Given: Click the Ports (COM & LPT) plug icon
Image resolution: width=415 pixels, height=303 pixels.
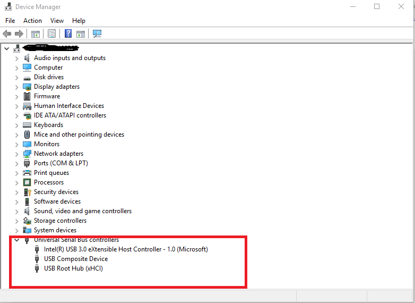Looking at the screenshot, I should point(27,163).
